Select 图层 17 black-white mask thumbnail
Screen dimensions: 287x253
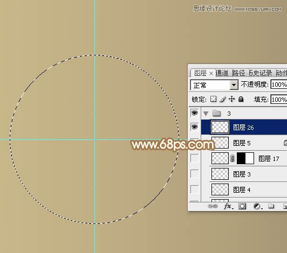[245, 158]
